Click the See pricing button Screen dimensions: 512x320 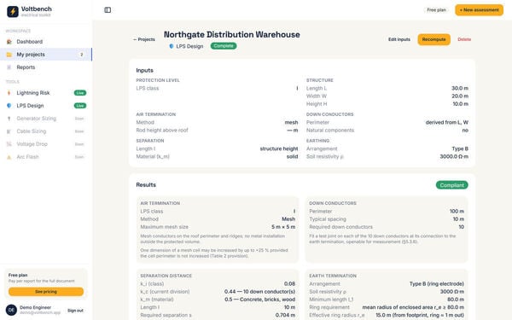(x=46, y=292)
